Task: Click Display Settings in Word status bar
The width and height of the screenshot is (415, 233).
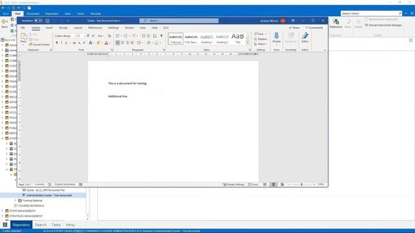Action: point(233,184)
